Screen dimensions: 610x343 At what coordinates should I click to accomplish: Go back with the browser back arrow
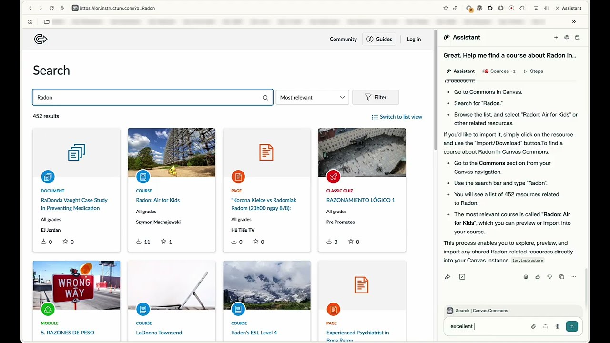click(30, 8)
